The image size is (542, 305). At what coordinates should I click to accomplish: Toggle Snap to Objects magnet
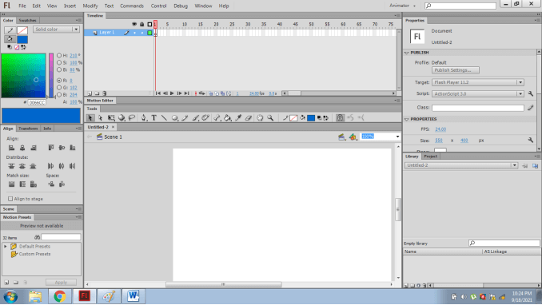(340, 118)
